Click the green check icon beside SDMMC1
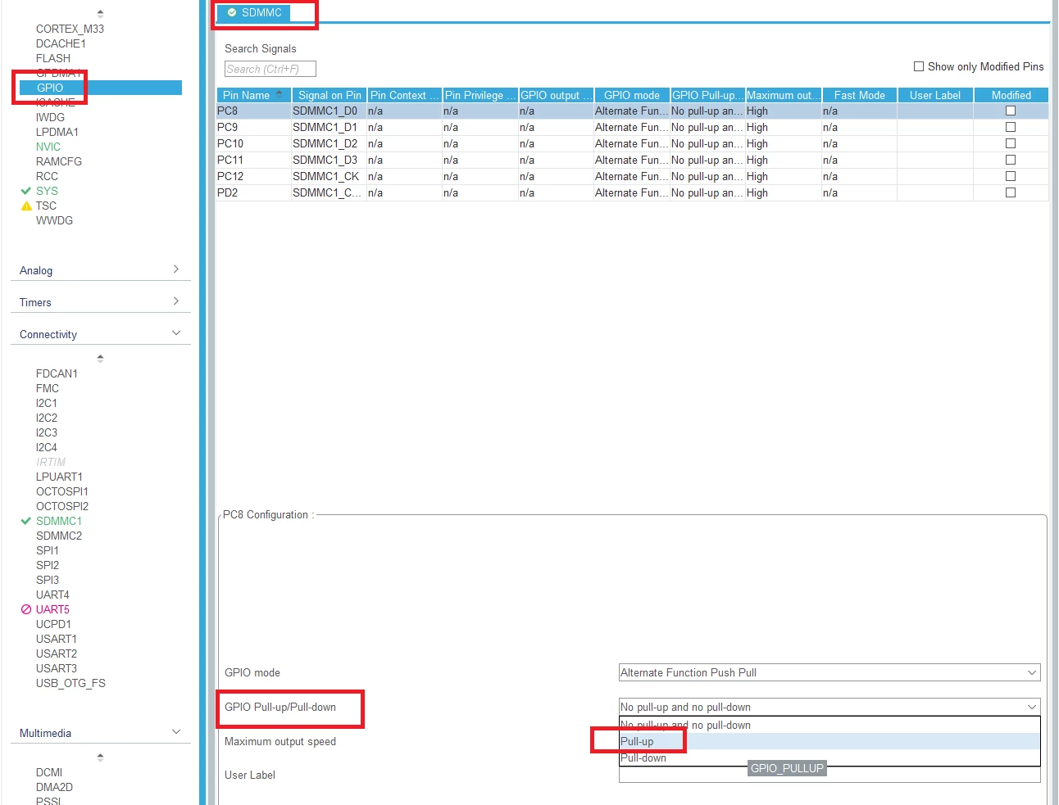Viewport: 1059px width, 805px height. (x=26, y=521)
